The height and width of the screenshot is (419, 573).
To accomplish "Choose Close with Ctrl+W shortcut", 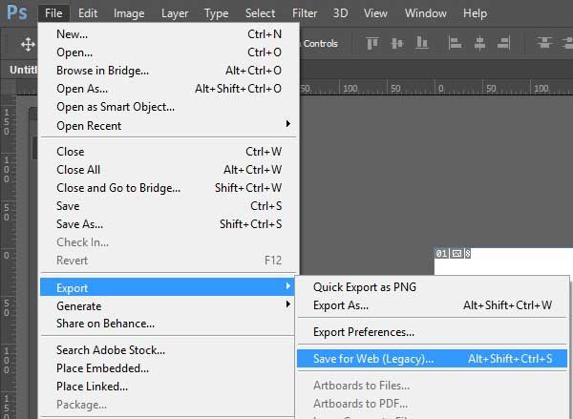I will (x=169, y=152).
